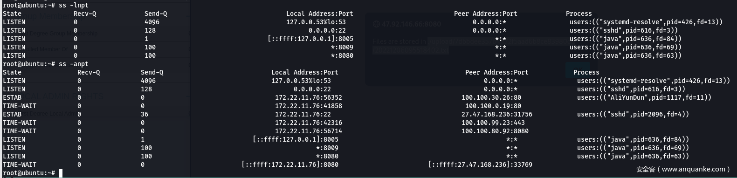Click peer address 100.100.30.26:80

(x=491, y=97)
